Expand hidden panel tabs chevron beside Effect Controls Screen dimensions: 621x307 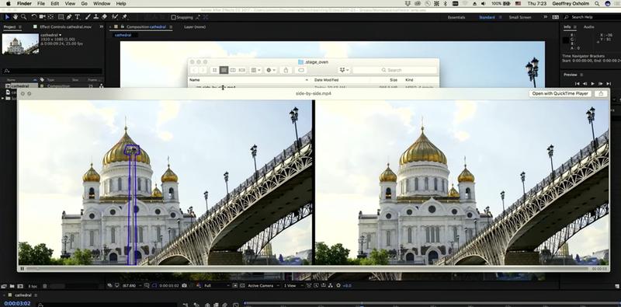coord(102,27)
